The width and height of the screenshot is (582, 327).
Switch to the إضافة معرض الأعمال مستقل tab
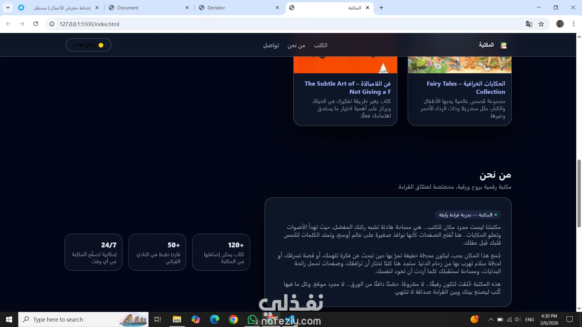coord(59,8)
